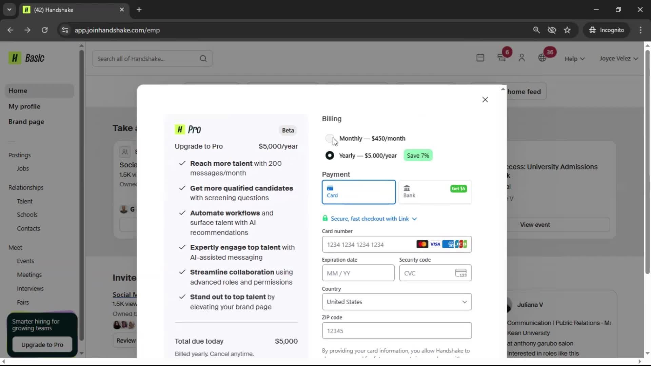Viewport: 651px width, 366px height.
Task: Open the person profile icon in header
Action: (522, 58)
